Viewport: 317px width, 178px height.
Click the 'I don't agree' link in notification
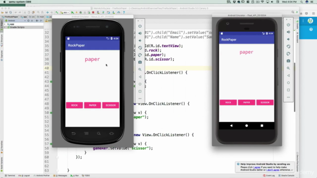tap(272, 170)
